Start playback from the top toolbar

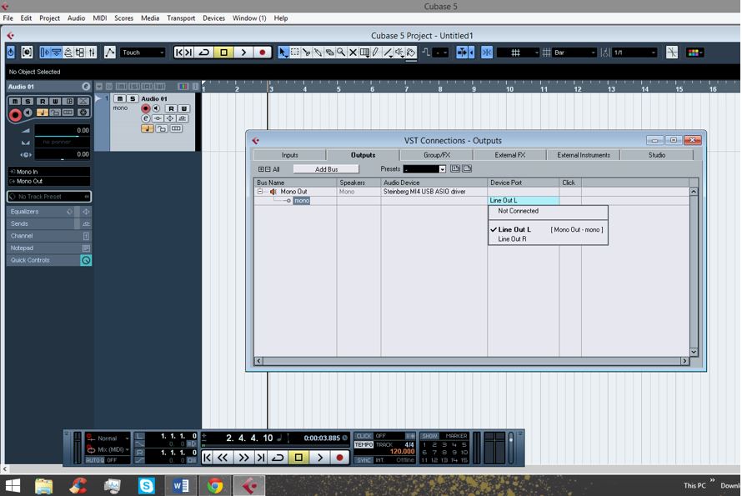tap(243, 52)
